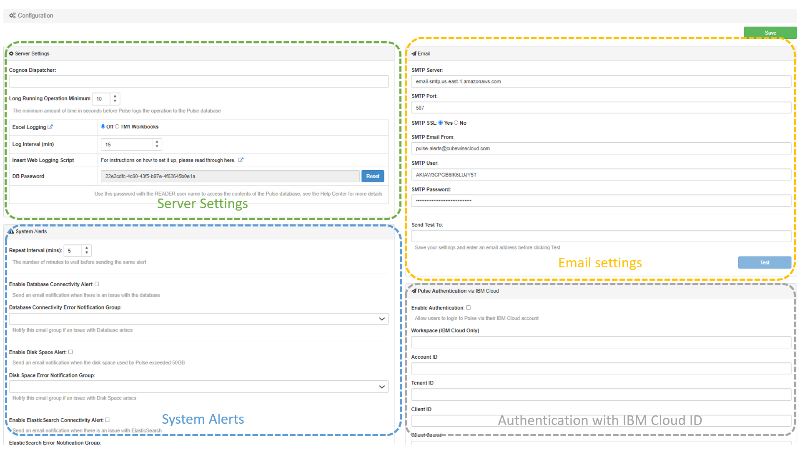The image size is (800, 450).
Task: Decrease the Repeat Interval minutes
Action: coord(87,253)
